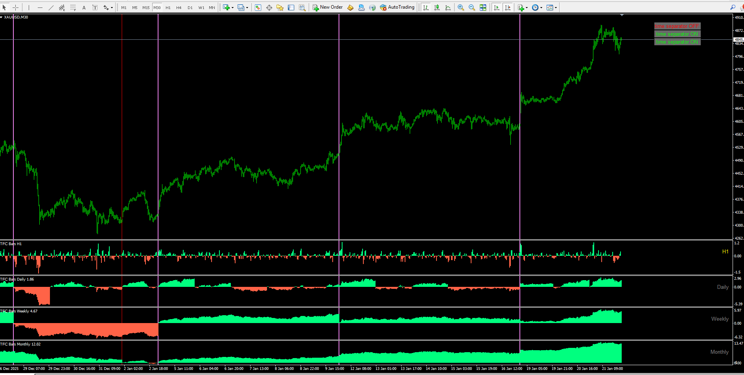Viewport: 744px width, 375px height.
Task: Click the 'TFC Bars Monthly 12.02' label
Action: pyautogui.click(x=20, y=344)
